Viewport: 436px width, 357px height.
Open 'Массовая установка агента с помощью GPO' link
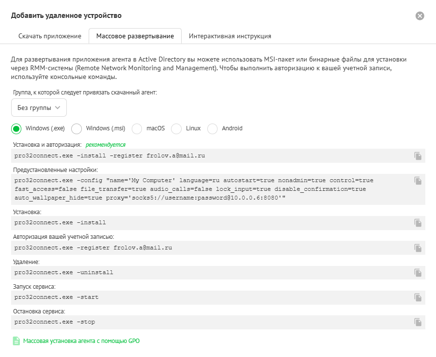point(81,341)
